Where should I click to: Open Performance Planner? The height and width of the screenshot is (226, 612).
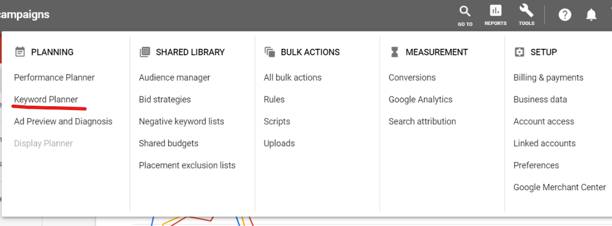(x=54, y=78)
